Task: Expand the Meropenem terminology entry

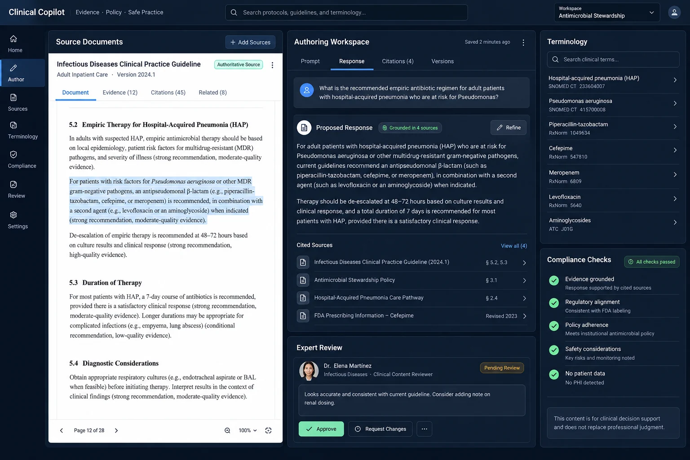Action: (613, 177)
